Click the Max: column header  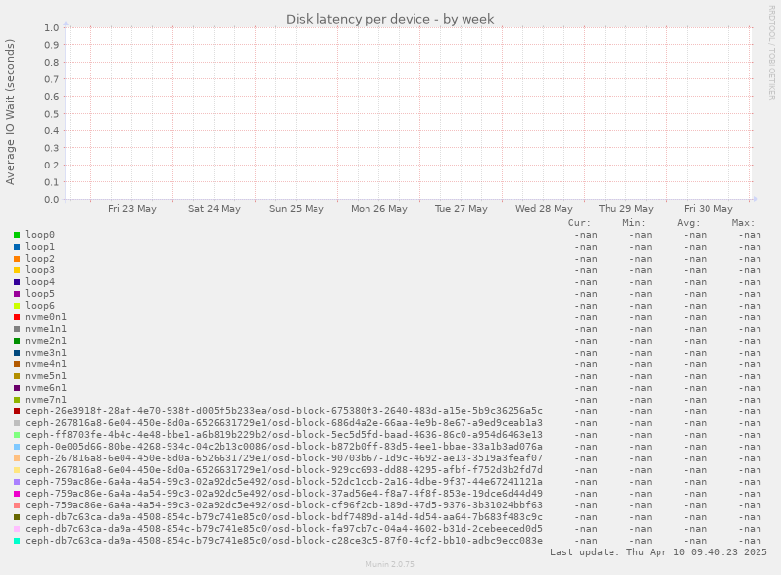coord(743,223)
